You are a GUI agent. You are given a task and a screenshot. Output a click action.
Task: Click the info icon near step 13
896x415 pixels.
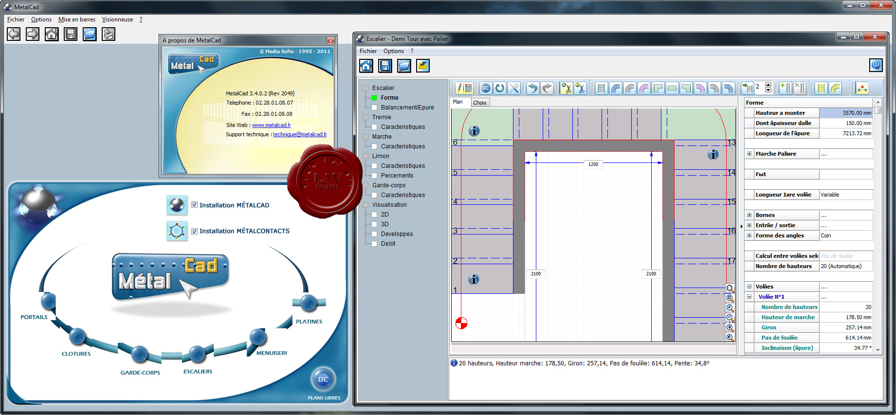(713, 154)
